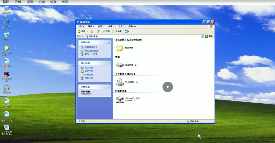Viewport: 275px width, 143px height.
Task: Open the VirtualBox 管理 menu
Action: click(6, 2)
